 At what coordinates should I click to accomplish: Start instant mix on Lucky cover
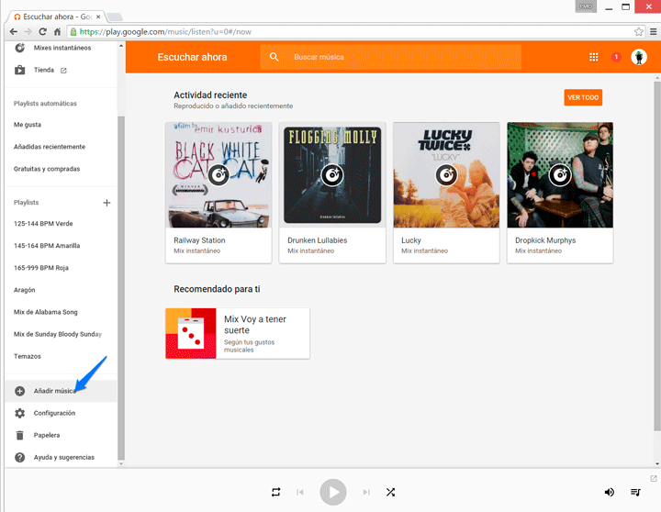click(x=446, y=174)
